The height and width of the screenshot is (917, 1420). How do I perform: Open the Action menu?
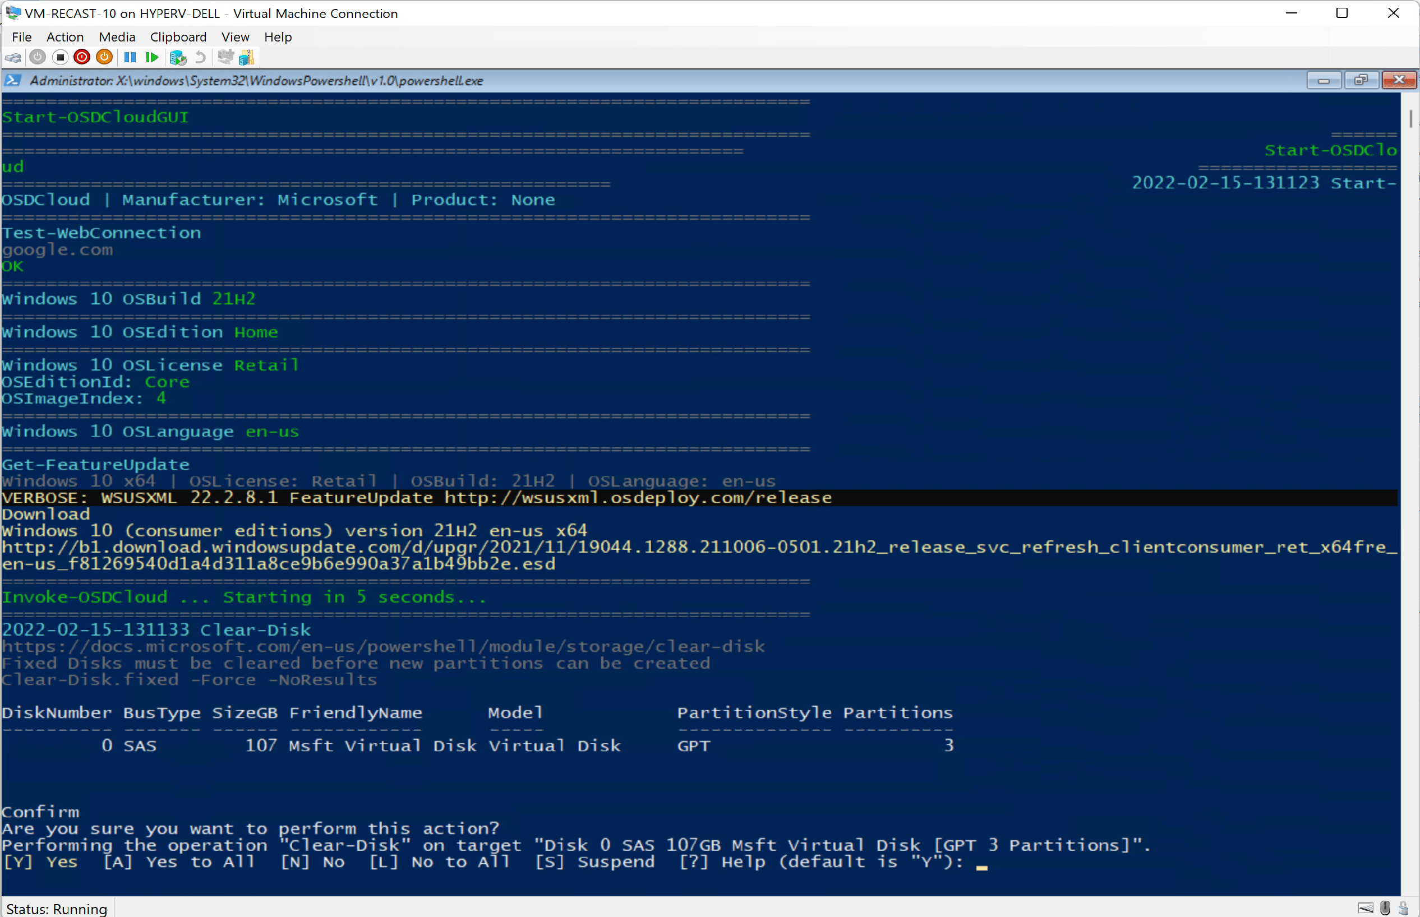click(65, 37)
